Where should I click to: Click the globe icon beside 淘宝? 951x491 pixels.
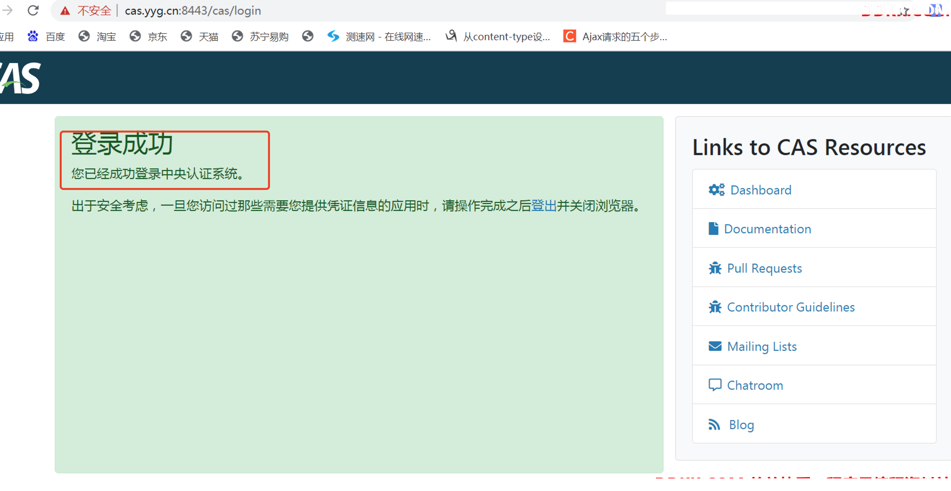click(x=84, y=36)
